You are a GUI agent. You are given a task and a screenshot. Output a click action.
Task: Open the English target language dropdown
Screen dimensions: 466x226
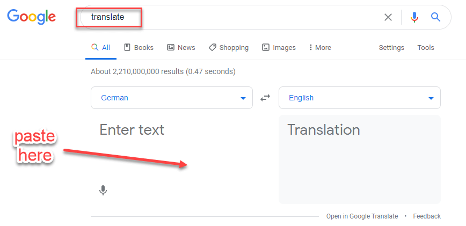click(360, 98)
